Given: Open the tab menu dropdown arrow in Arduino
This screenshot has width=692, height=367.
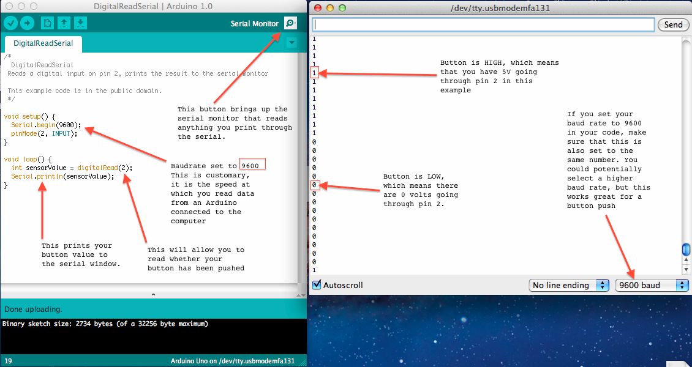Looking at the screenshot, I should point(291,43).
